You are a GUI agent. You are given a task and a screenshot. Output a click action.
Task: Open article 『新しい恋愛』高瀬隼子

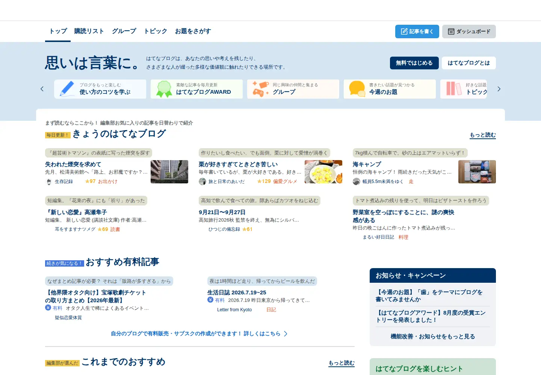76,212
